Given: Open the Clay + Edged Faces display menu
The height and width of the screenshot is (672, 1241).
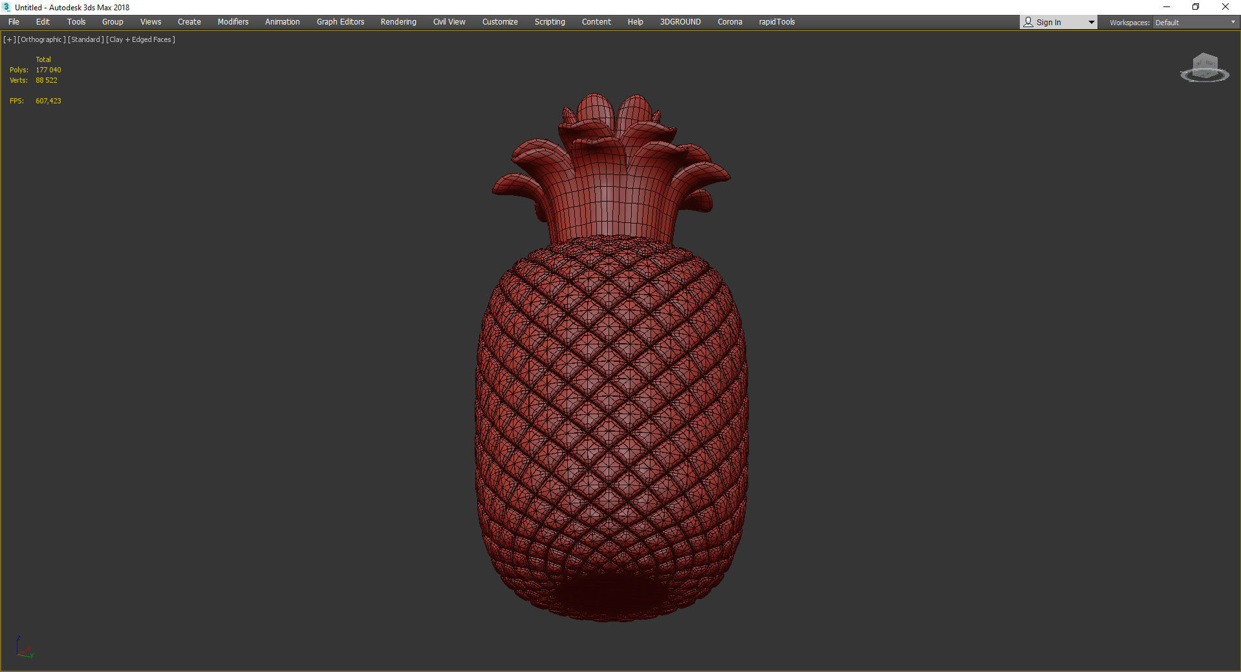Looking at the screenshot, I should pyautogui.click(x=140, y=39).
